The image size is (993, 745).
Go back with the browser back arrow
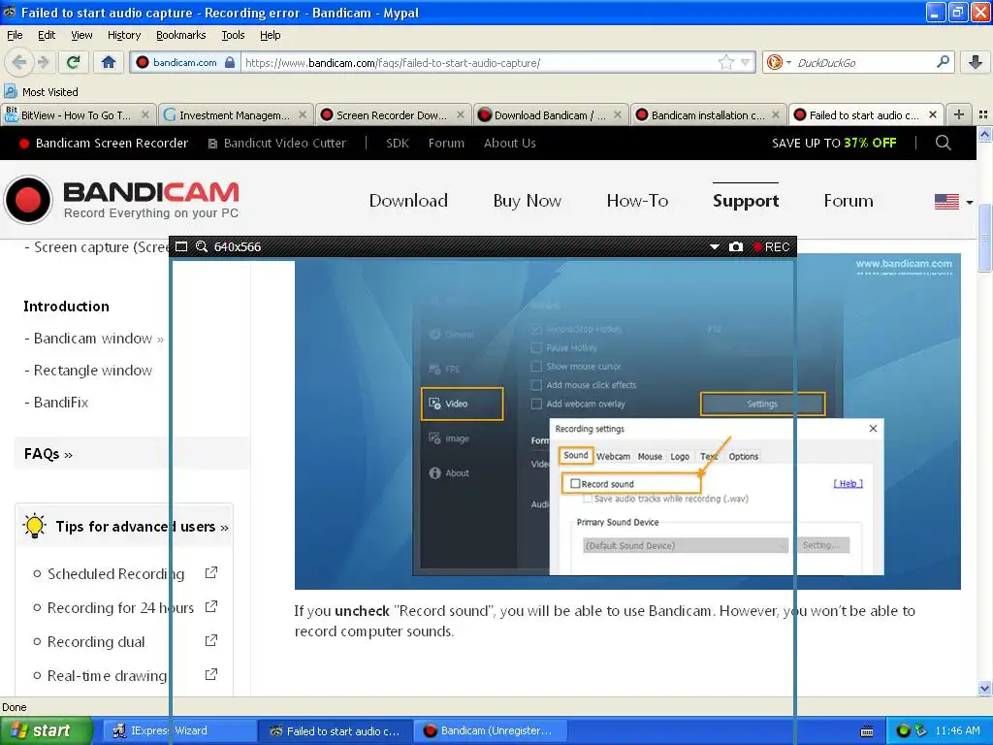[x=19, y=62]
